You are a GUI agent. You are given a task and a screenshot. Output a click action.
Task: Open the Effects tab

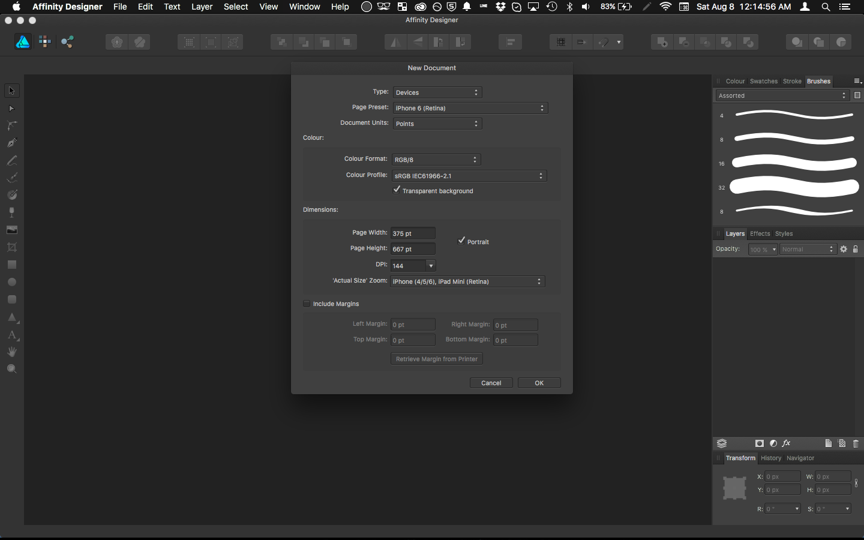(x=760, y=233)
